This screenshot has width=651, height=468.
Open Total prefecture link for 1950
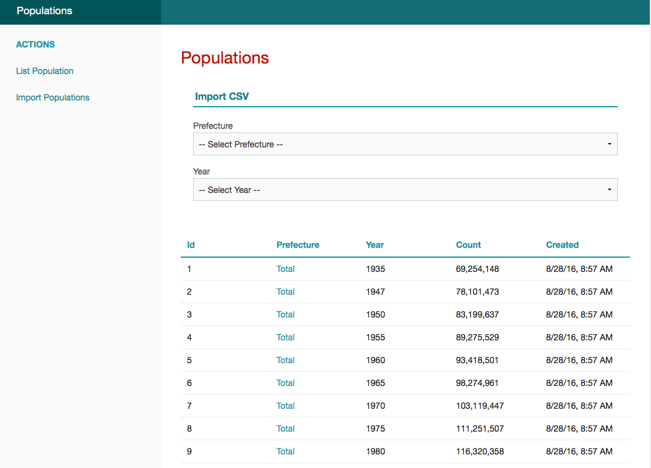click(286, 314)
